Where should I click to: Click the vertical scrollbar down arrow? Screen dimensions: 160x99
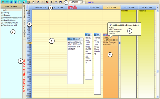[x=157, y=96]
